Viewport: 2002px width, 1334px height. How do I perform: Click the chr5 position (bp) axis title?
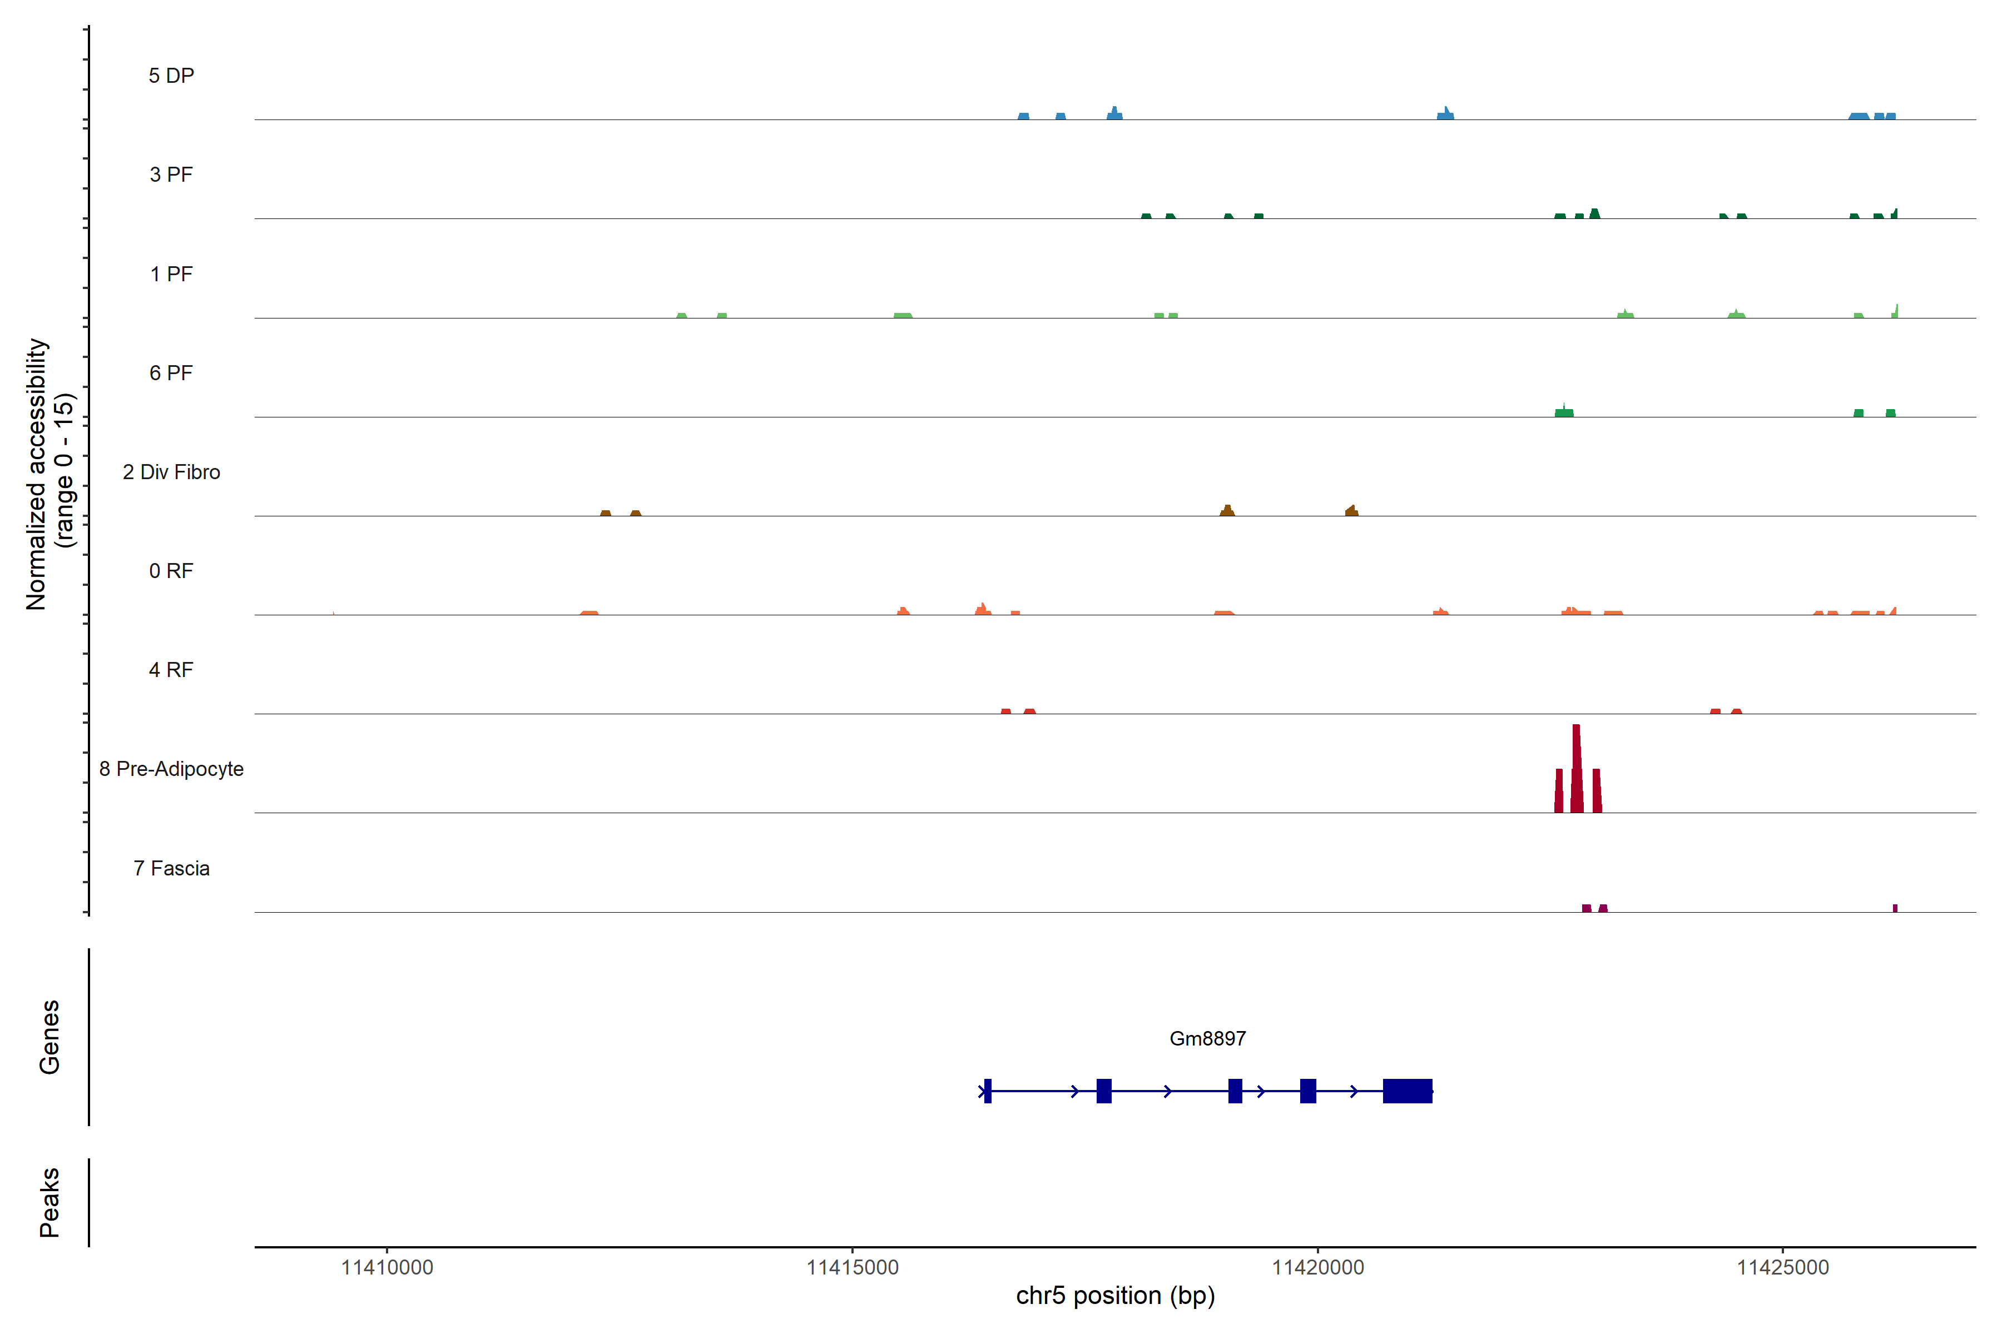[1115, 1296]
